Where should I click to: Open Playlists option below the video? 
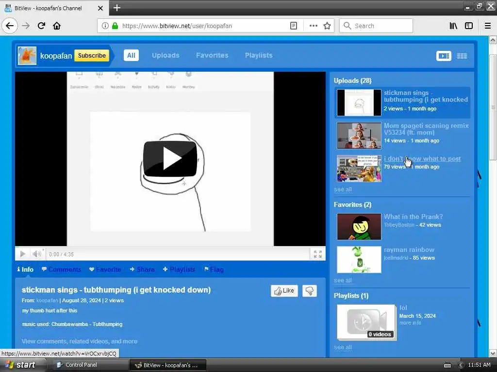pyautogui.click(x=179, y=269)
